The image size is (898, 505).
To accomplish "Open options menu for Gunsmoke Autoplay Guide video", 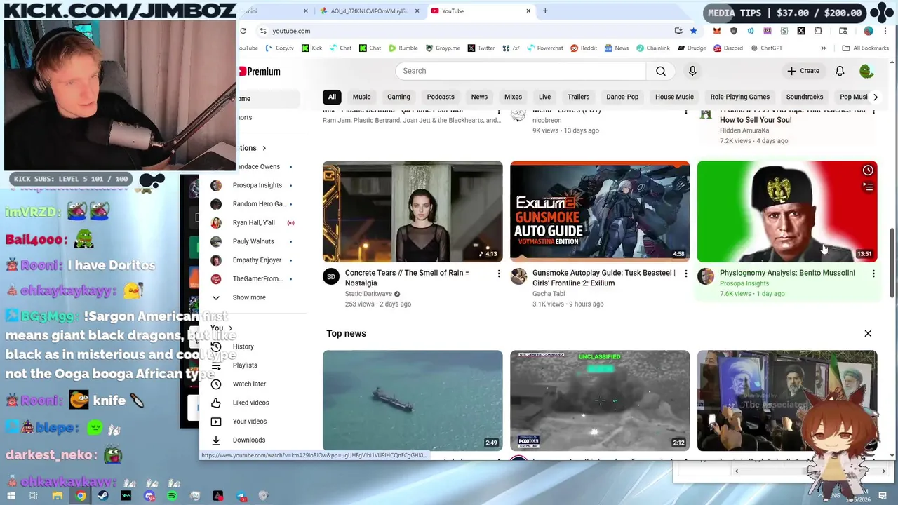I will pyautogui.click(x=686, y=274).
